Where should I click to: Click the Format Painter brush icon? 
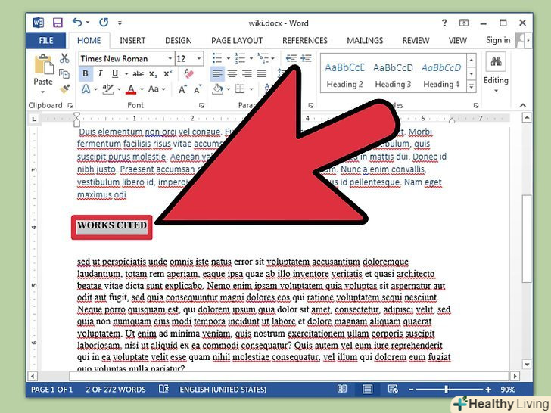coord(64,88)
